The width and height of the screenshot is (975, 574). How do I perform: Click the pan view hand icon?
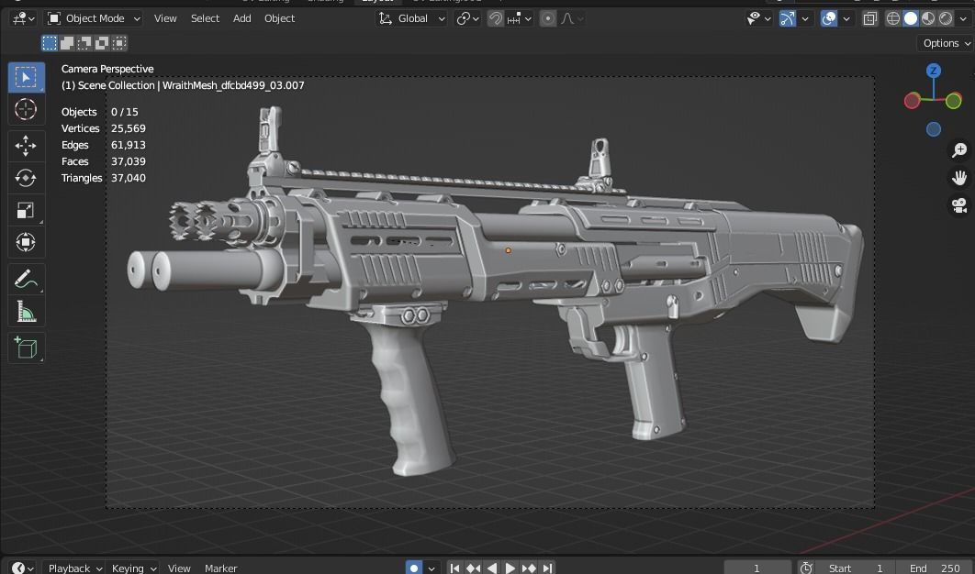[x=959, y=178]
